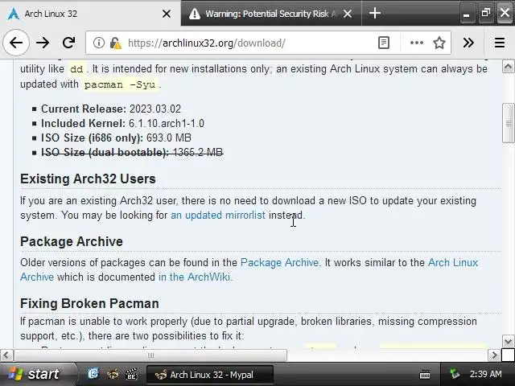Go back to the previous page
The width and height of the screenshot is (515, 386).
click(x=16, y=43)
